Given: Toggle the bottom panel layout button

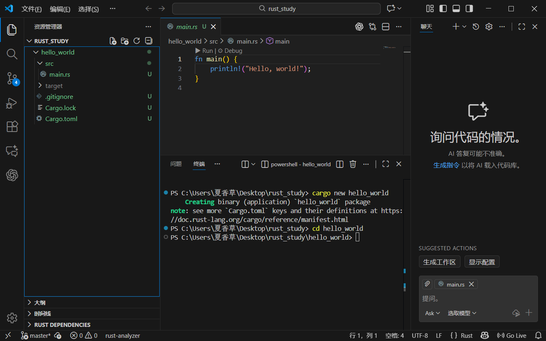Looking at the screenshot, I should [456, 8].
